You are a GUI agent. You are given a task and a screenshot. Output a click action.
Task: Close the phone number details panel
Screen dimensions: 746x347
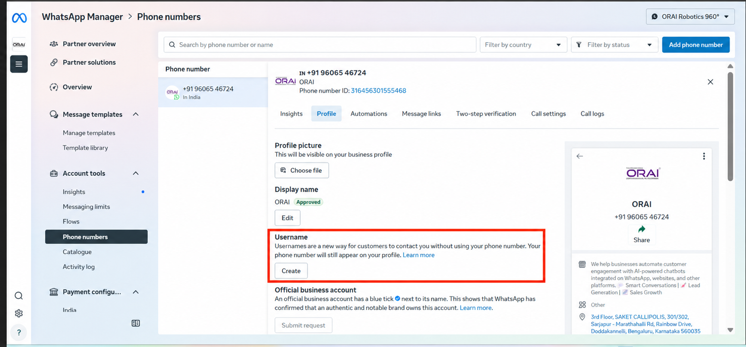coord(711,82)
